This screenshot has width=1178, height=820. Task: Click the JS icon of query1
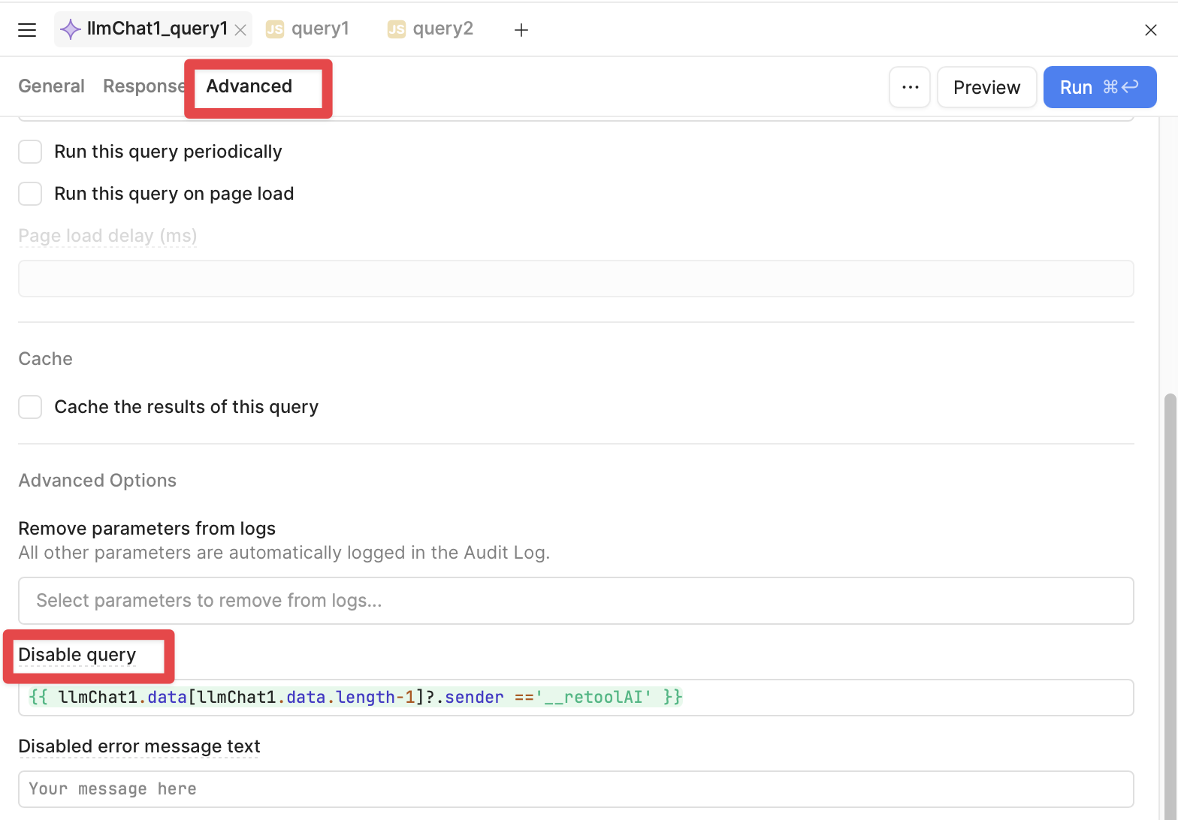pos(275,29)
